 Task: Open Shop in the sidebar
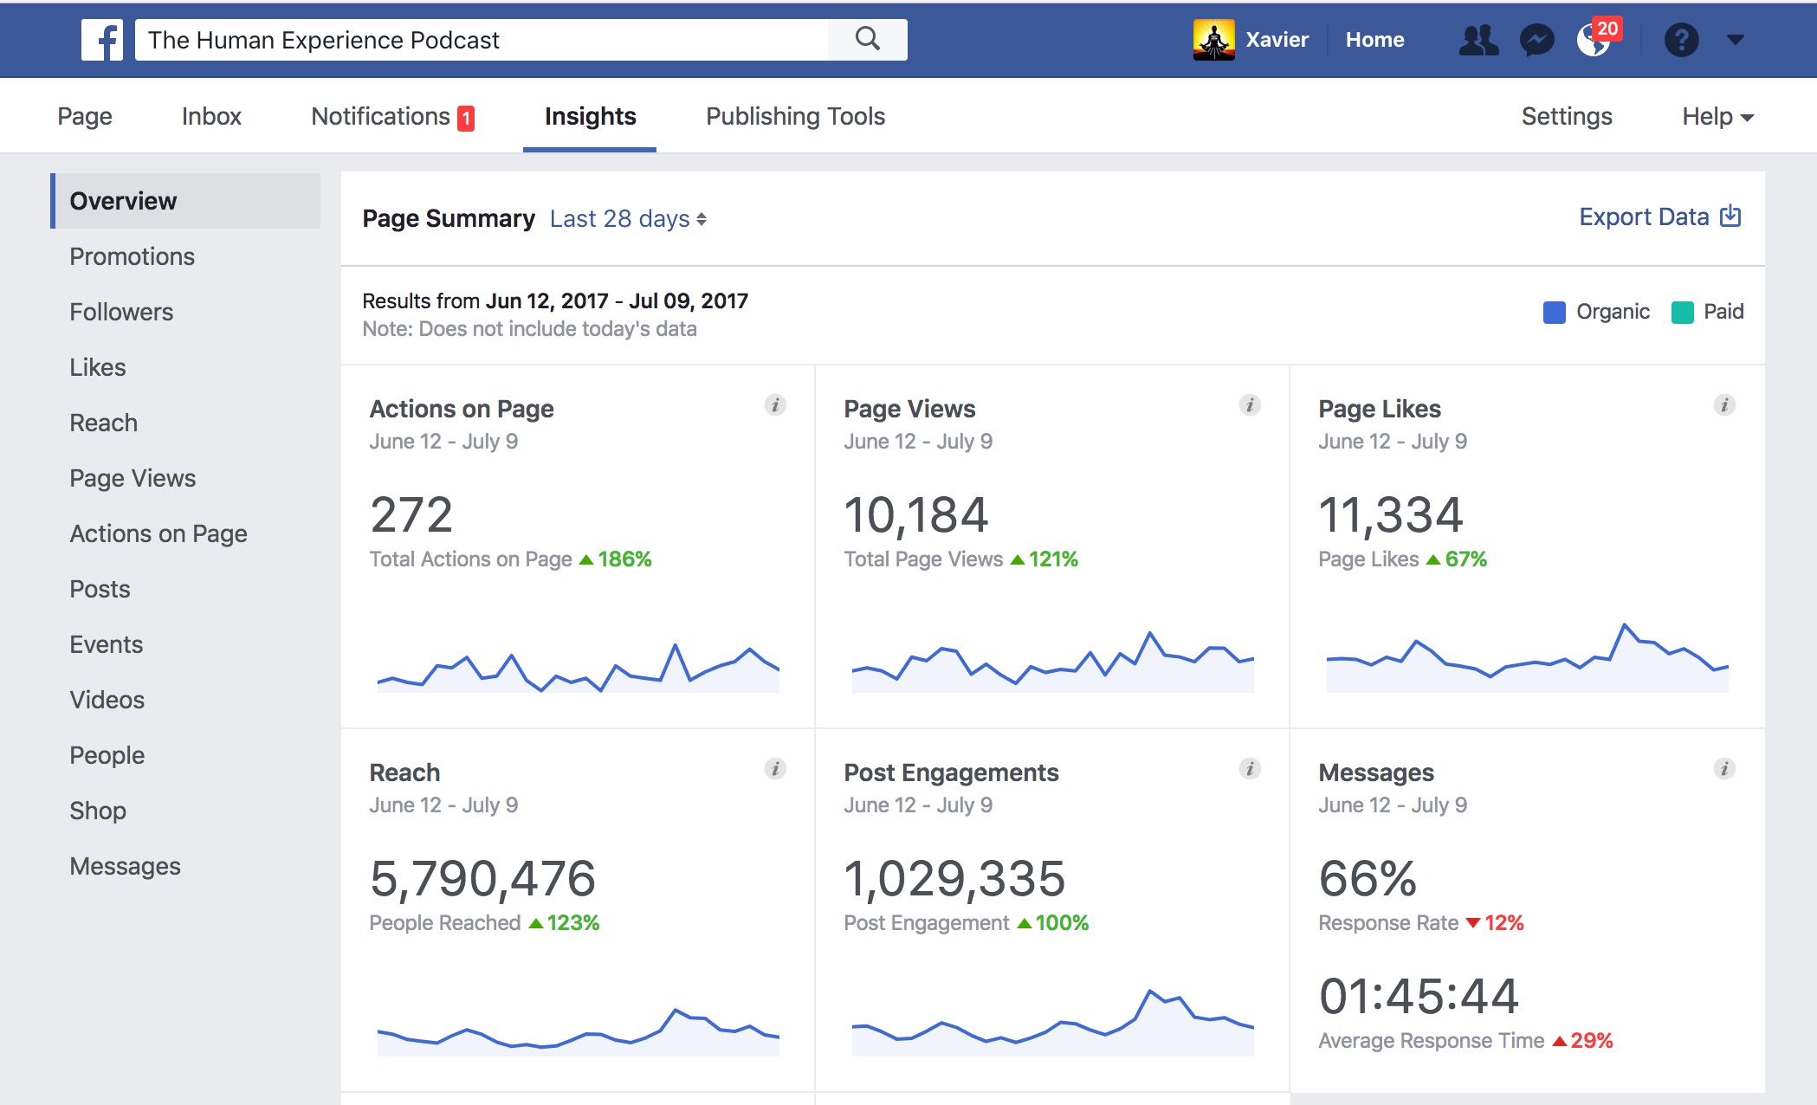click(98, 811)
